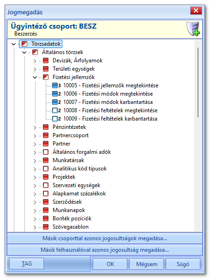Expand the Alapkamat százalékok node

click(35, 194)
